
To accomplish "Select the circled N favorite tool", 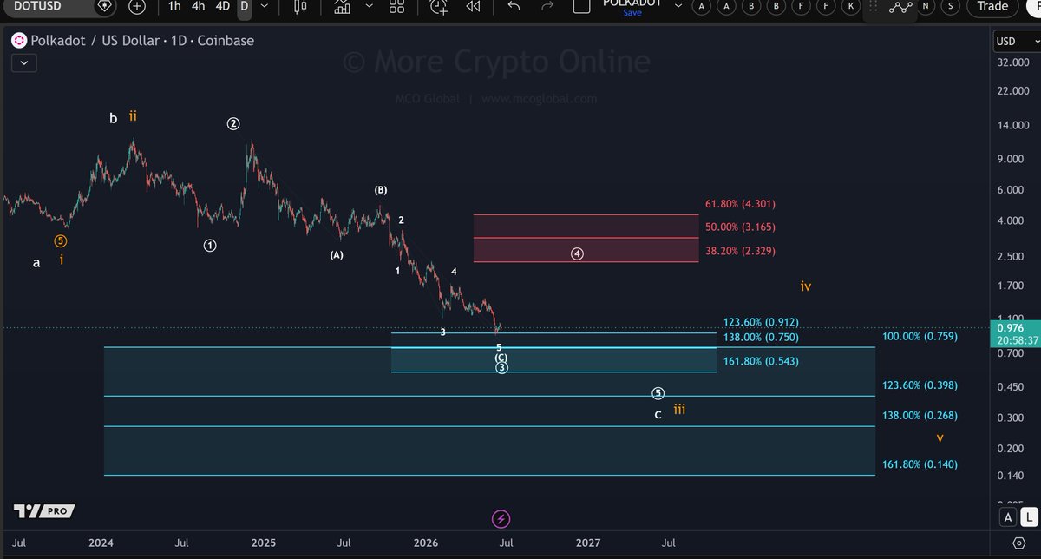I will pos(926,6).
